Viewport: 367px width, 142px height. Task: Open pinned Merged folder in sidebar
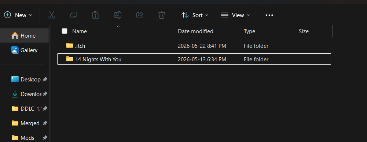pyautogui.click(x=25, y=123)
